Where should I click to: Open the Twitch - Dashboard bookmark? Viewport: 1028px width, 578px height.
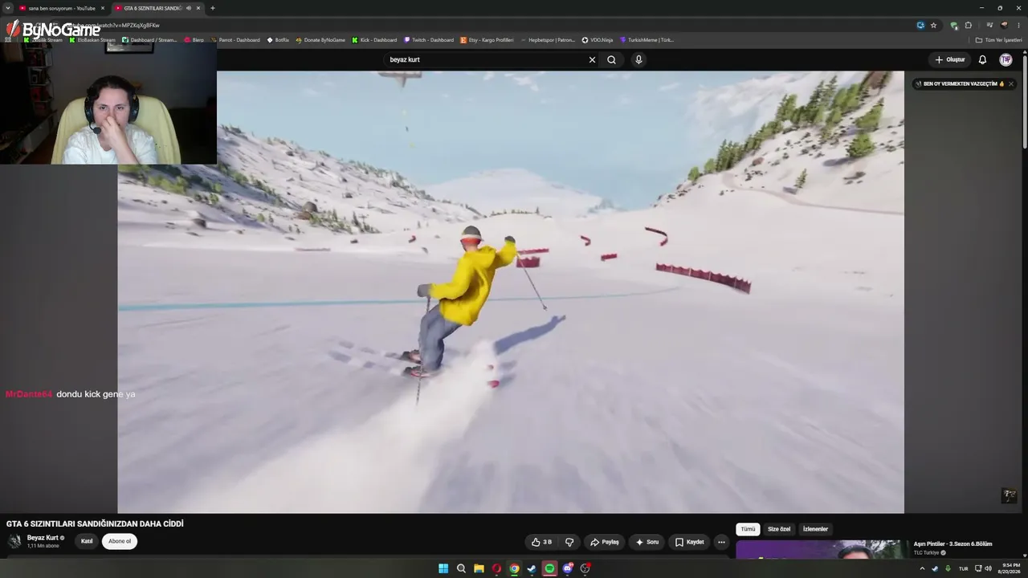[429, 40]
